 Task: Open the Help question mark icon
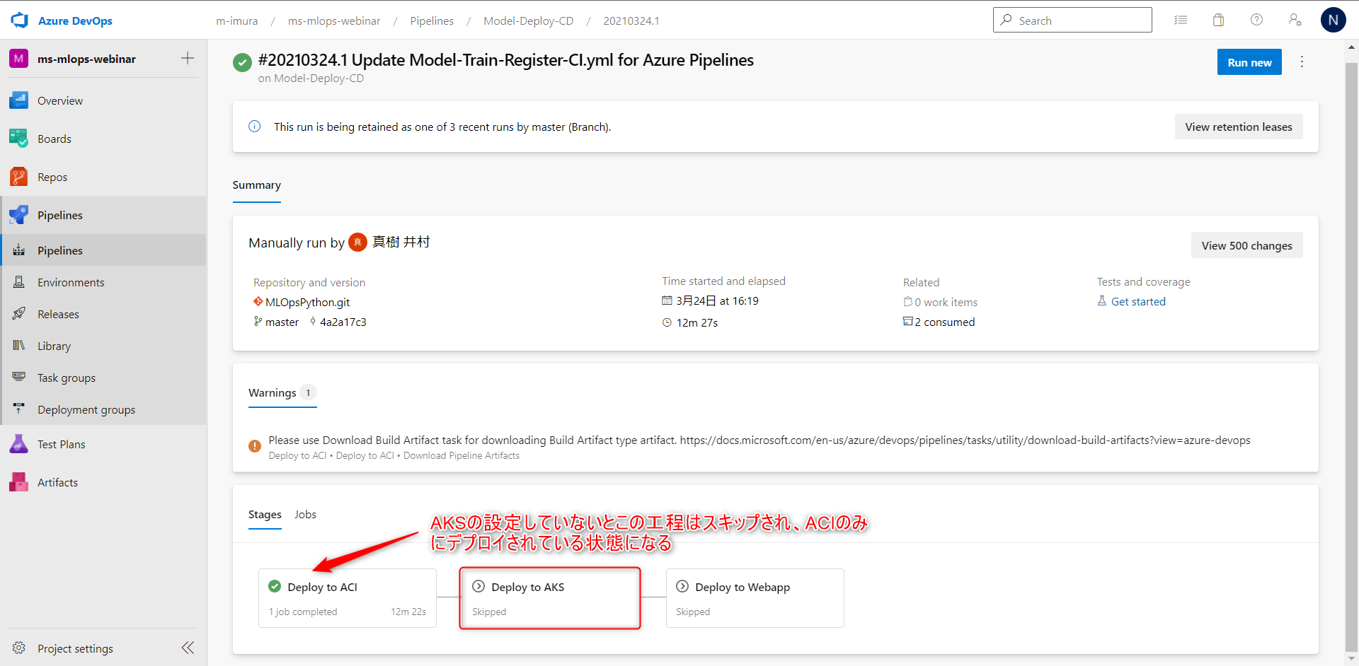(x=1256, y=20)
